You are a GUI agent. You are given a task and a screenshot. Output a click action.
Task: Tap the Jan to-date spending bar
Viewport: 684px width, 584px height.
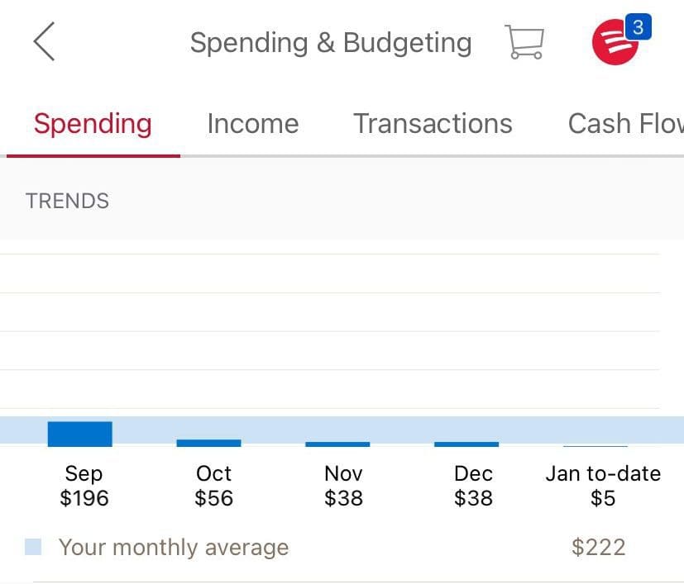(596, 446)
